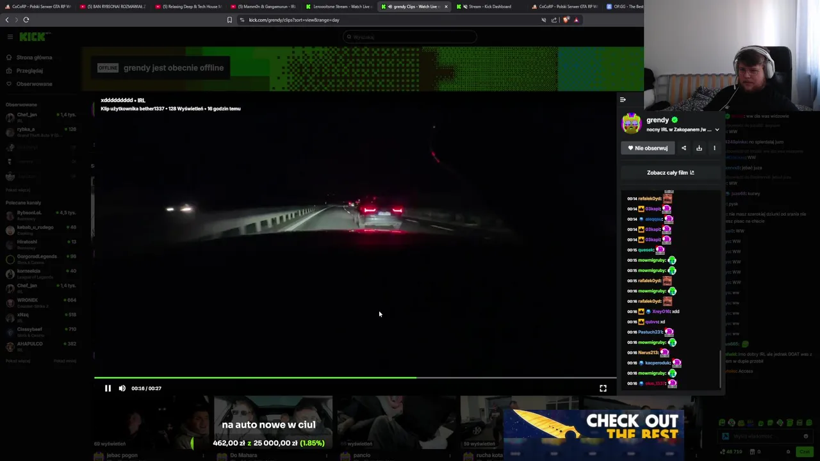Share the clip via share icon
820x461 pixels.
point(684,148)
